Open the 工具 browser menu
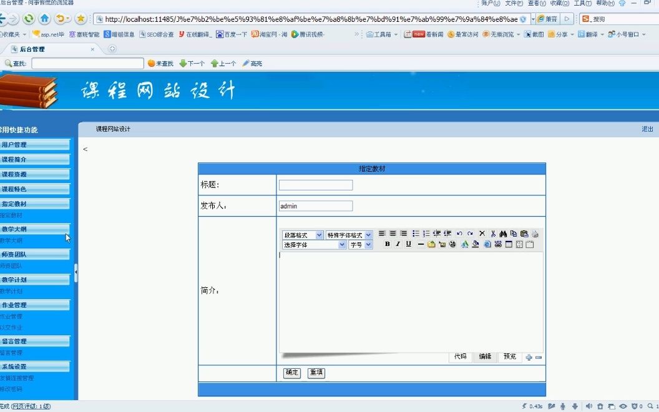659x412 pixels. (x=582, y=3)
